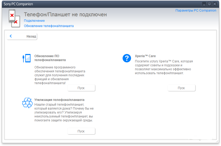221x146 pixels.
Task: Go back with the Назад button
Action: (22, 36)
